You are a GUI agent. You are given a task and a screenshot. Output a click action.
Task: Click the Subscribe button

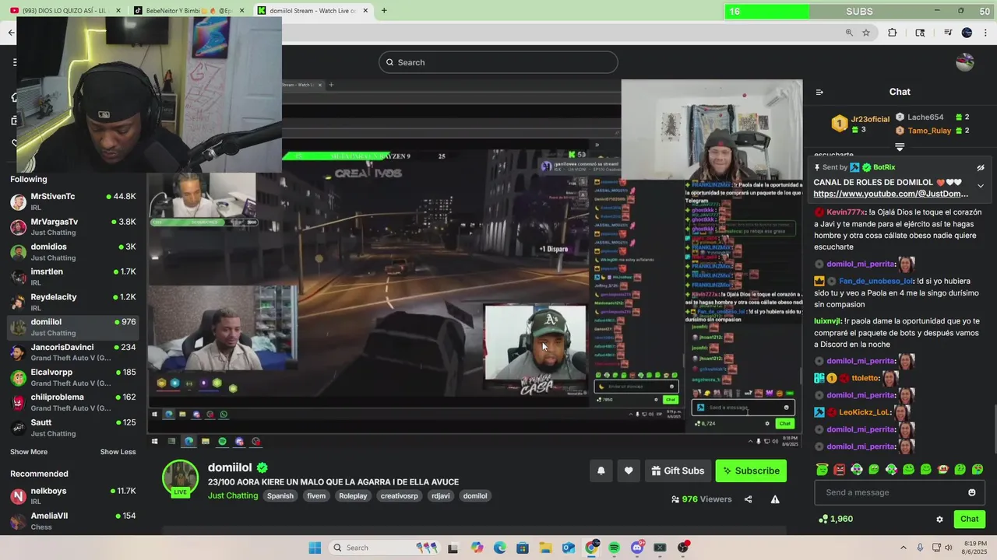coord(751,471)
